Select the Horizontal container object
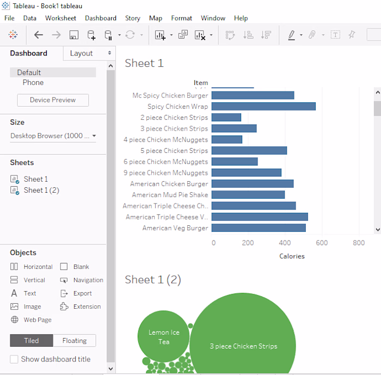 click(32, 267)
